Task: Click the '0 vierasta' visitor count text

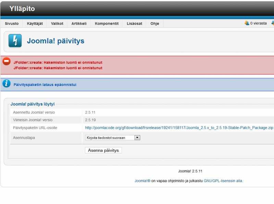Action: [x=258, y=24]
